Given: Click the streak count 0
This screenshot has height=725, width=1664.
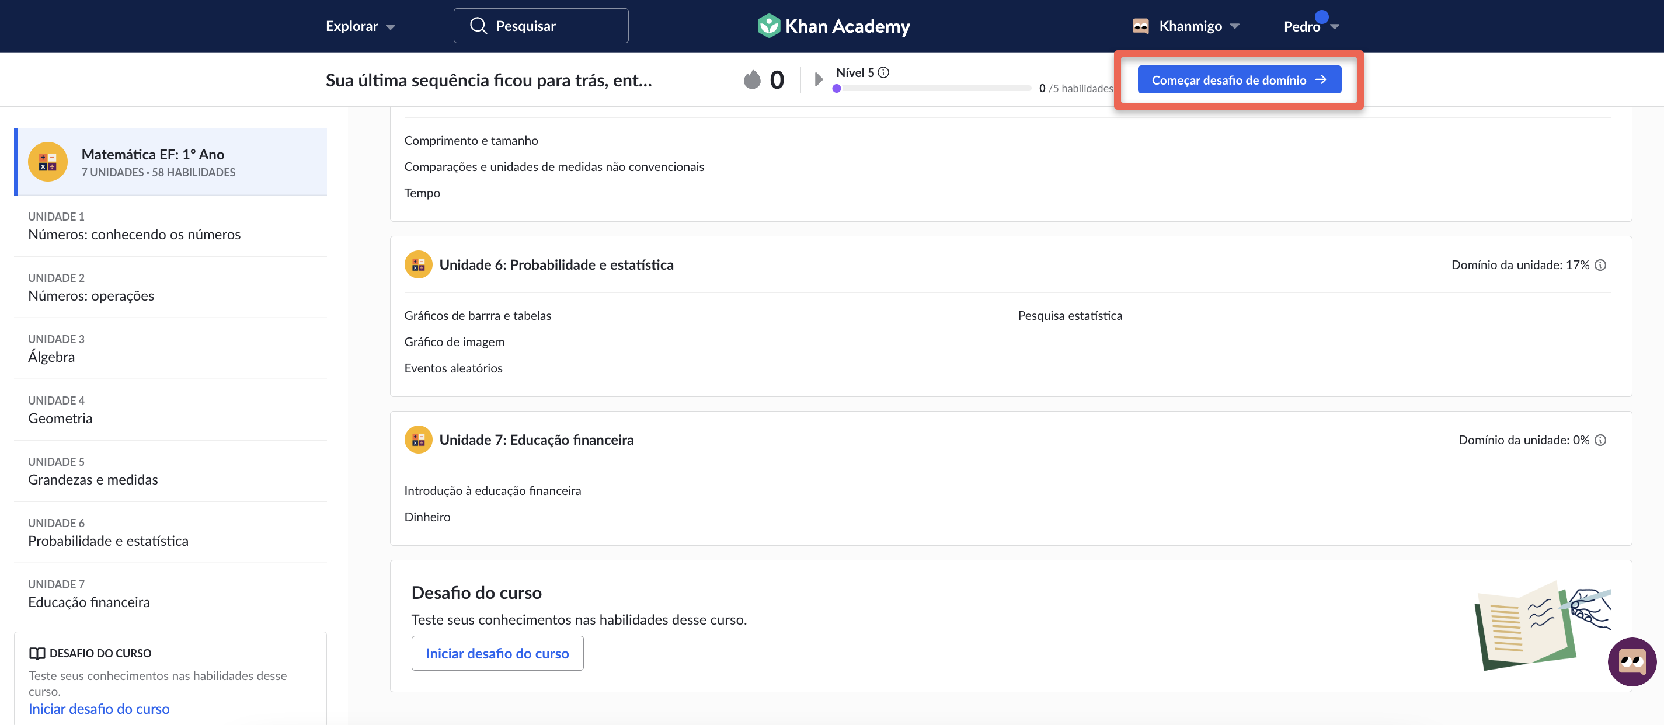Looking at the screenshot, I should click(777, 79).
